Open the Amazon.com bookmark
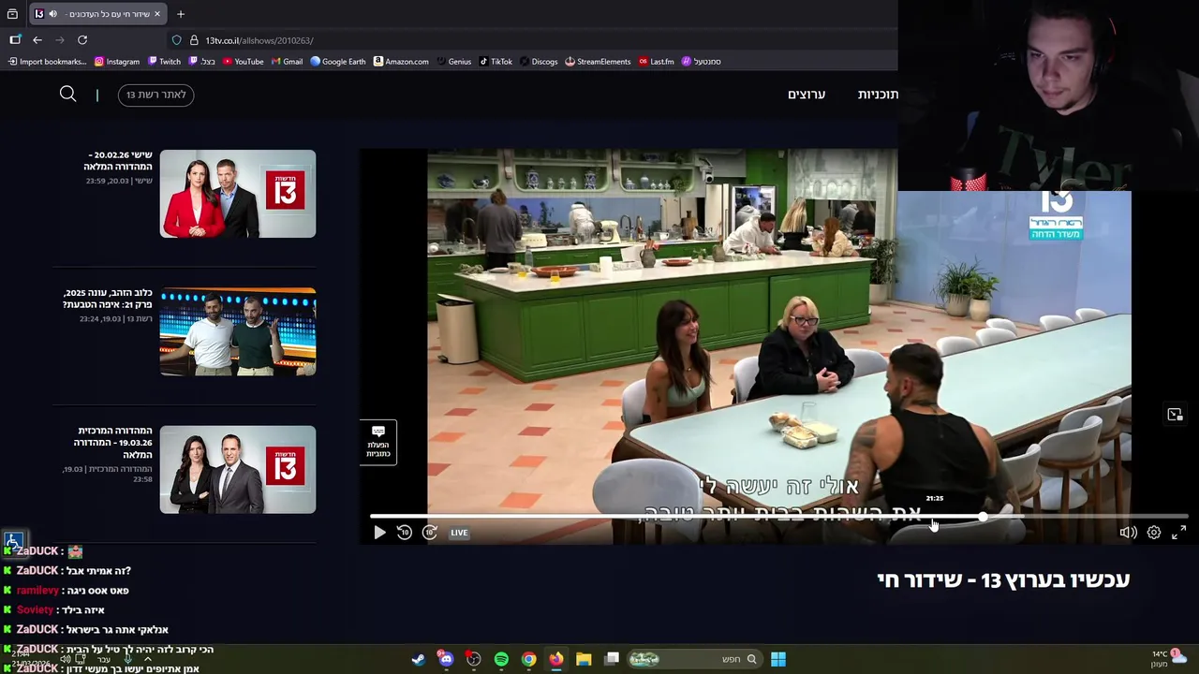Viewport: 1199px width, 674px height. (x=401, y=62)
